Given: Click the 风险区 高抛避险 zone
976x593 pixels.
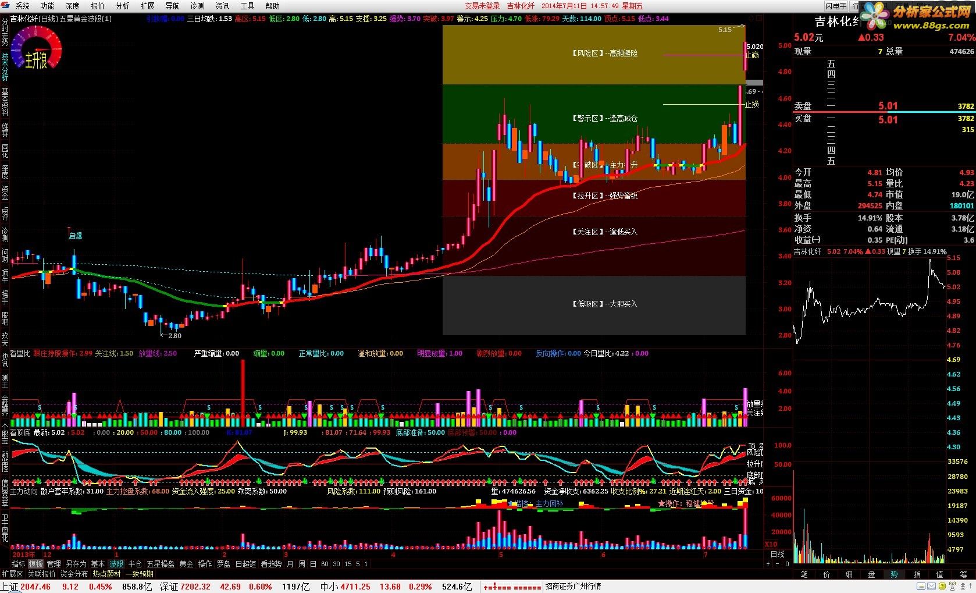Looking at the screenshot, I should coord(594,54).
